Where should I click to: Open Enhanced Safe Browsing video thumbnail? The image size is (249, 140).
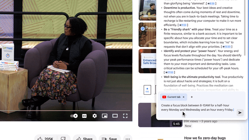[x=147, y=61]
